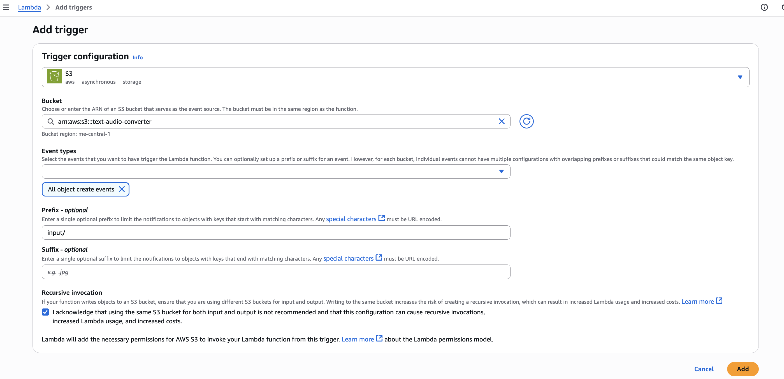
Task: Click the Prefix input containing input/
Action: 276,233
